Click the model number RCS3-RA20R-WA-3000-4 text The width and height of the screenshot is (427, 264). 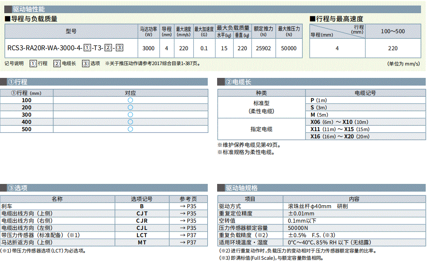pyautogui.click(x=45, y=48)
